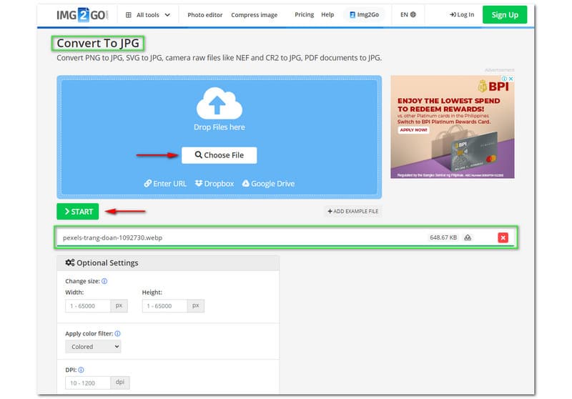This screenshot has height=399, width=572.
Task: Click the cloud upload icon
Action: coord(219,104)
